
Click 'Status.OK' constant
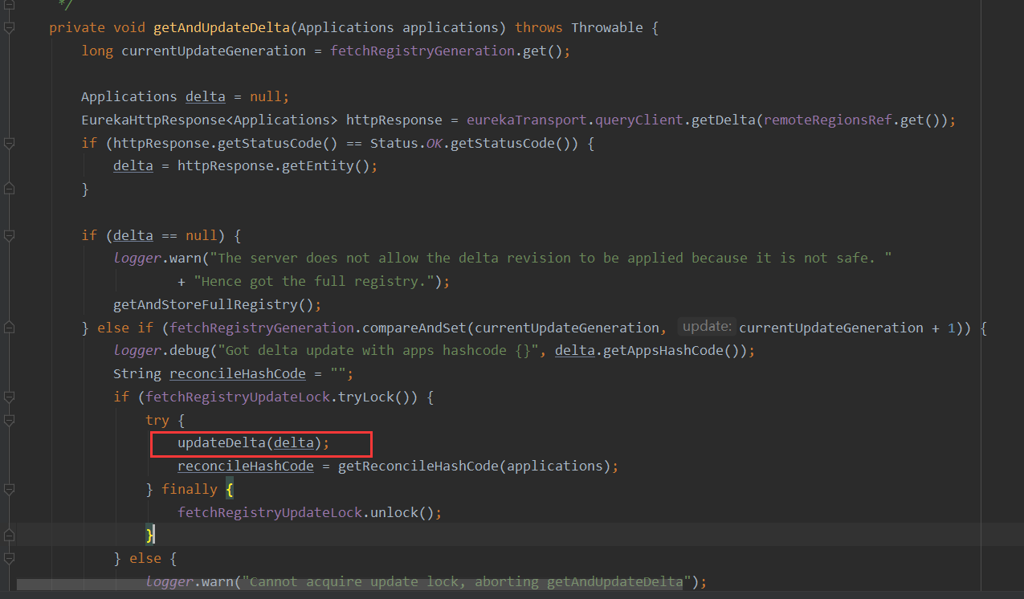pyautogui.click(x=406, y=143)
